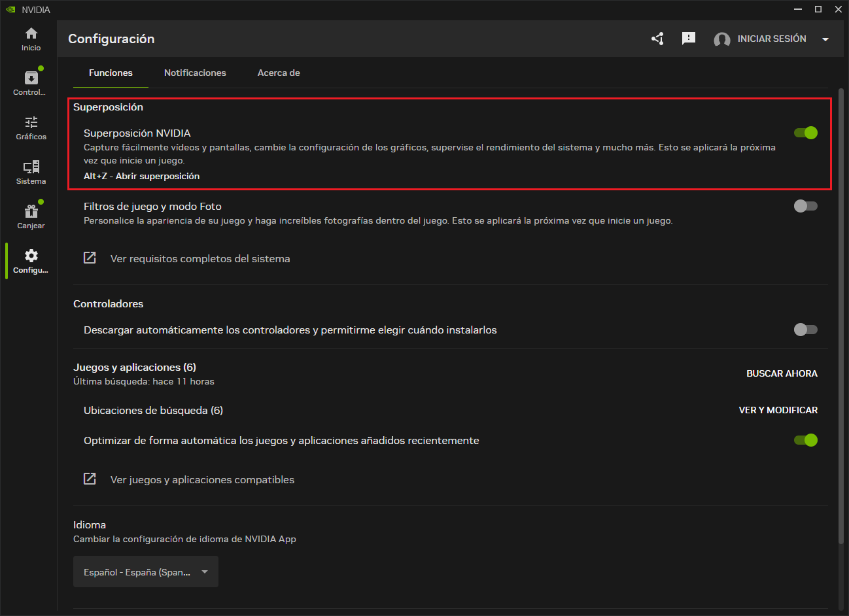Click Ubicaciones de búsqueda (6) label
The height and width of the screenshot is (616, 849).
click(153, 411)
